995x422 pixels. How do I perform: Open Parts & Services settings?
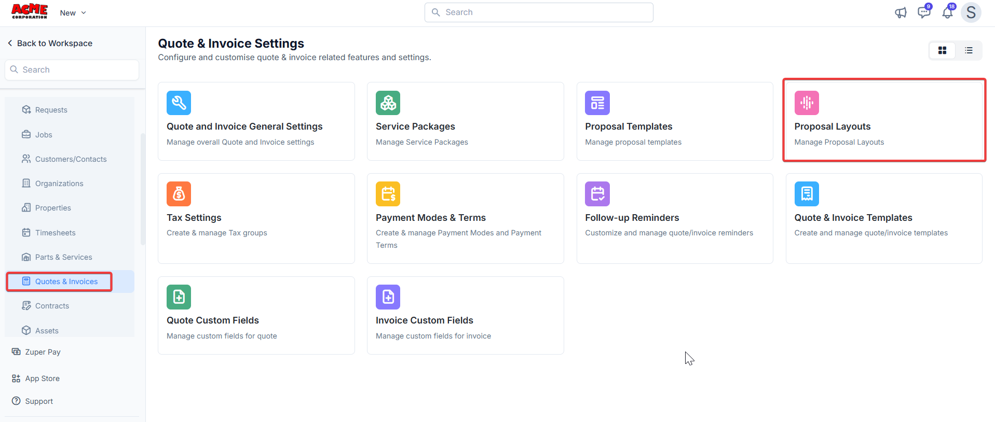[x=63, y=257]
